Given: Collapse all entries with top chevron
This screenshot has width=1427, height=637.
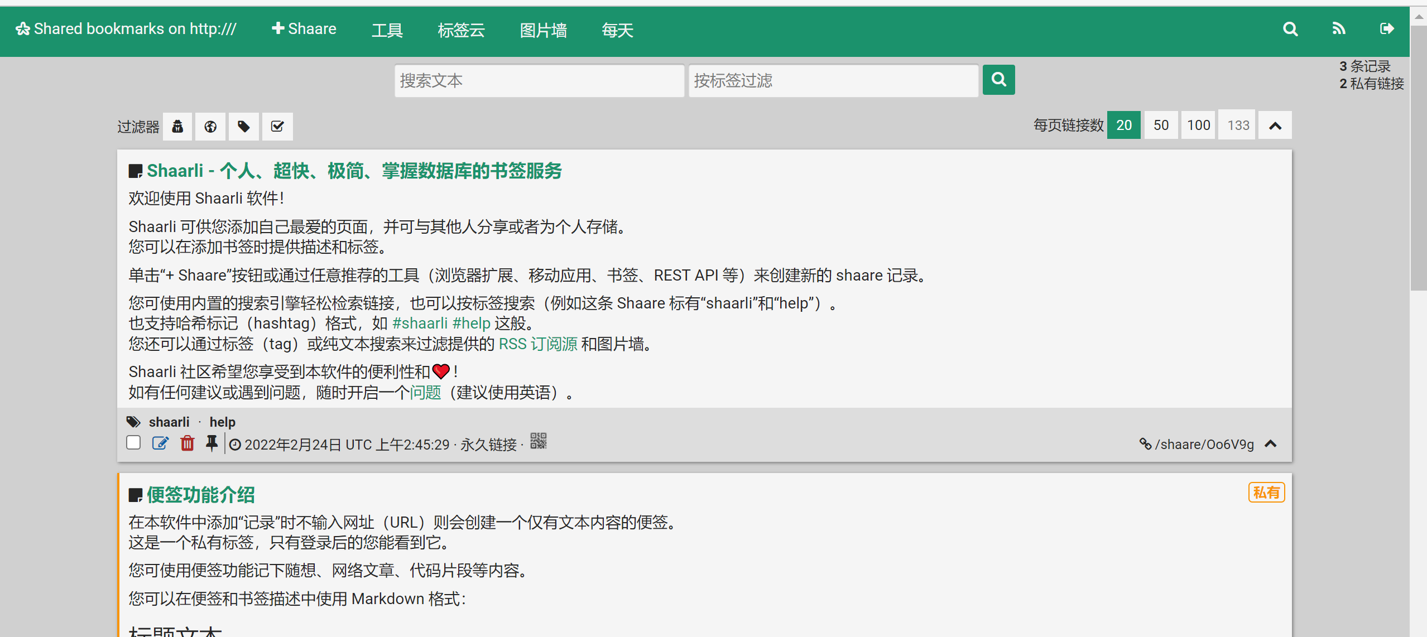Looking at the screenshot, I should pyautogui.click(x=1275, y=126).
